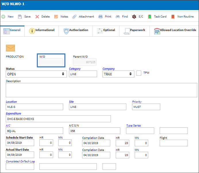The width and height of the screenshot is (199, 173).
Task: Click the Paperwork scroll icon
Action: (x=127, y=31)
